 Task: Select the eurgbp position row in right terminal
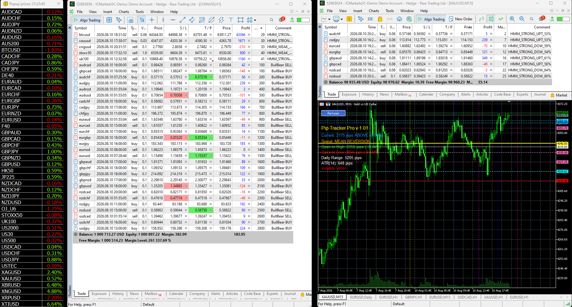[438, 52]
